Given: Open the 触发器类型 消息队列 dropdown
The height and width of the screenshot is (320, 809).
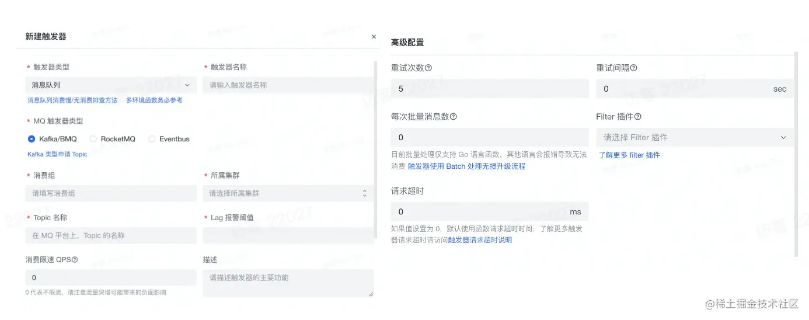Looking at the screenshot, I should coord(111,85).
